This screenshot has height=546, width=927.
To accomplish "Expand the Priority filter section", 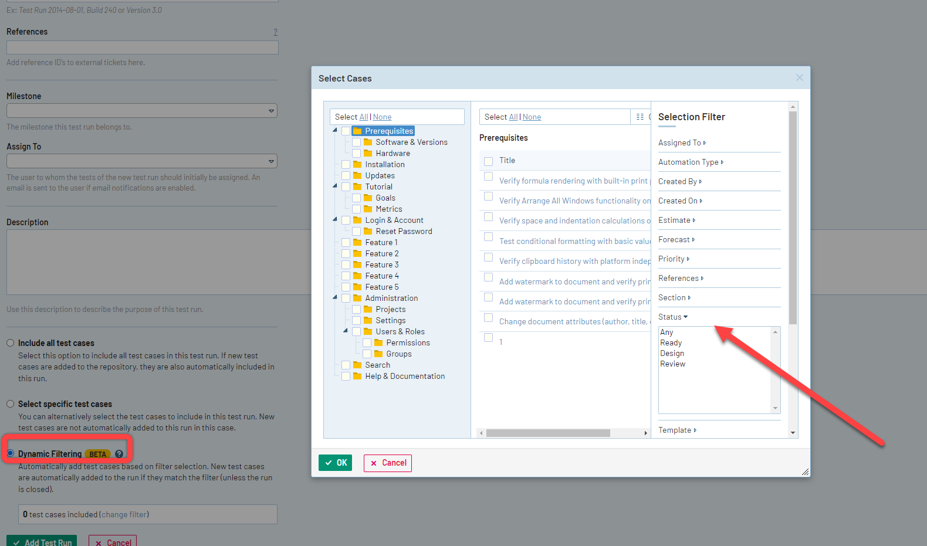I will (x=674, y=259).
